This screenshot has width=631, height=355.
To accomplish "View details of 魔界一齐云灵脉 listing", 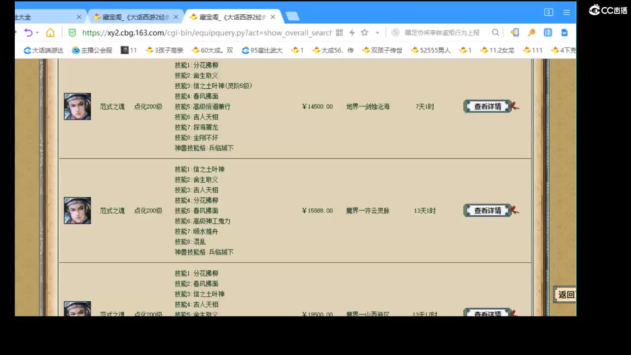I will [488, 211].
